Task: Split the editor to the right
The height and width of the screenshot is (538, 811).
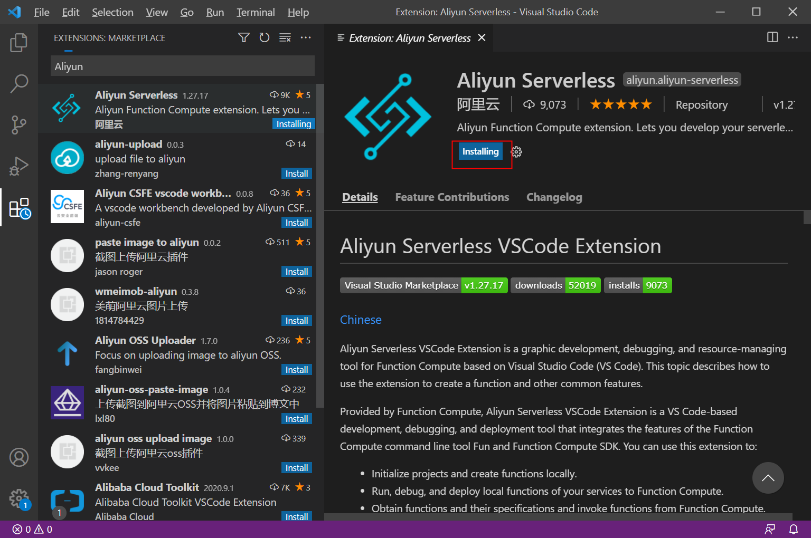Action: [x=772, y=37]
